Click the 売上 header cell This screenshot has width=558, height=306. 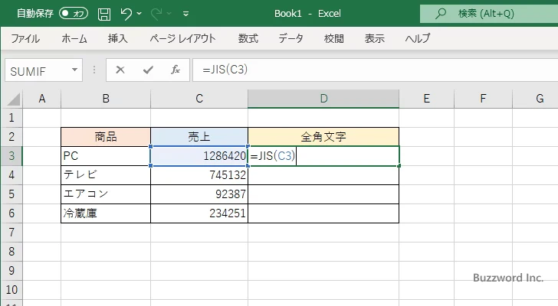(x=199, y=137)
